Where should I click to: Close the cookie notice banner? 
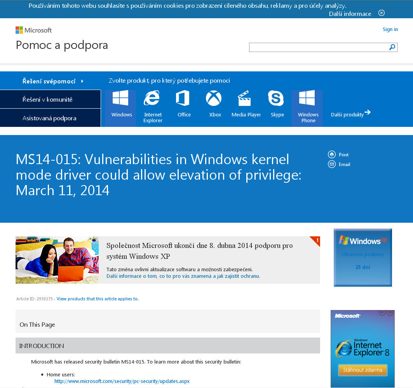(381, 13)
